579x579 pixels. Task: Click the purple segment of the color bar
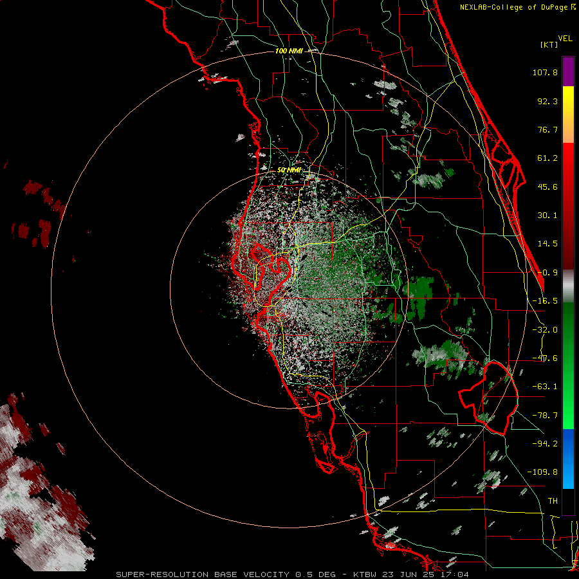568,71
